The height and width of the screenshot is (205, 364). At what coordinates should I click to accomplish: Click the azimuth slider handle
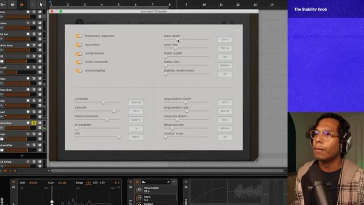114,111
